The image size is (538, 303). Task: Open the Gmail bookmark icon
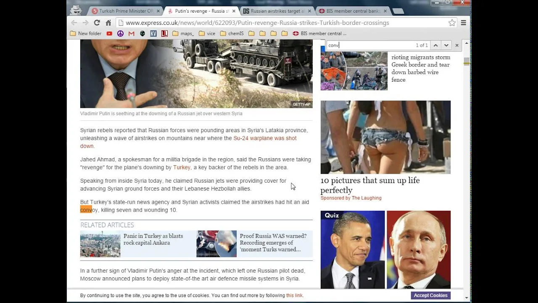(x=131, y=33)
